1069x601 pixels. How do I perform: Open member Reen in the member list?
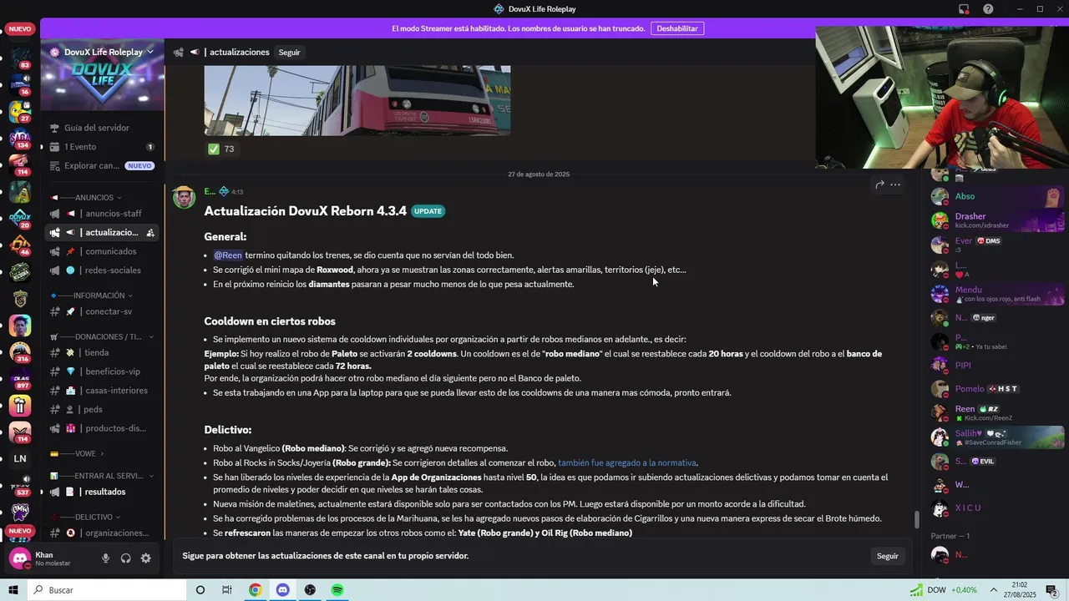click(x=998, y=412)
